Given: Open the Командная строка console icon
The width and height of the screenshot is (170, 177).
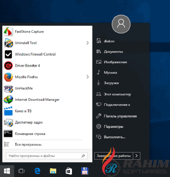Looking at the screenshot, I should pyautogui.click(x=8, y=134).
